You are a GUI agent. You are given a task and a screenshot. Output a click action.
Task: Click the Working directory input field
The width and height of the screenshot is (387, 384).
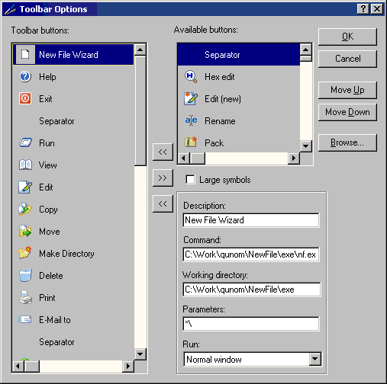(x=251, y=290)
